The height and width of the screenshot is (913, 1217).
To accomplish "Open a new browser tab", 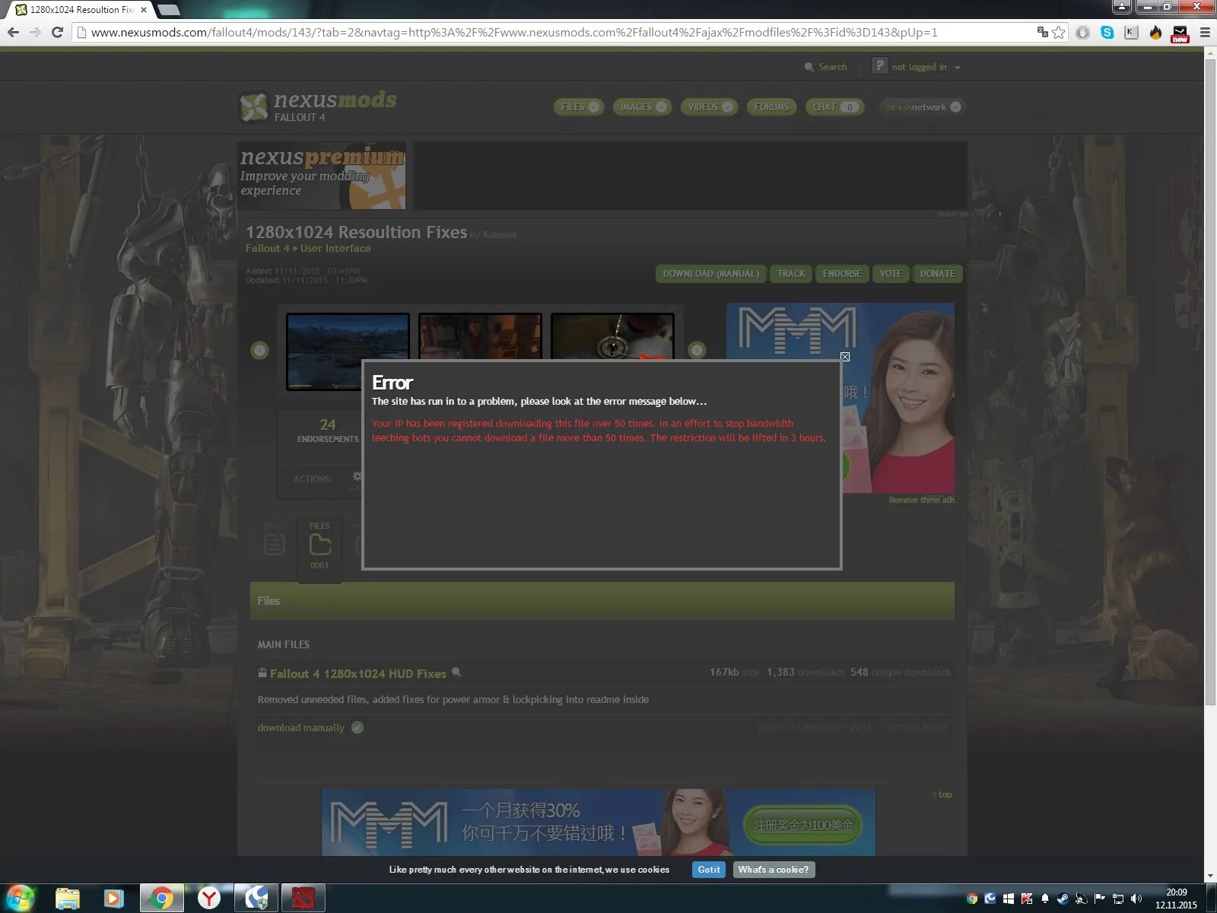I will pyautogui.click(x=168, y=10).
